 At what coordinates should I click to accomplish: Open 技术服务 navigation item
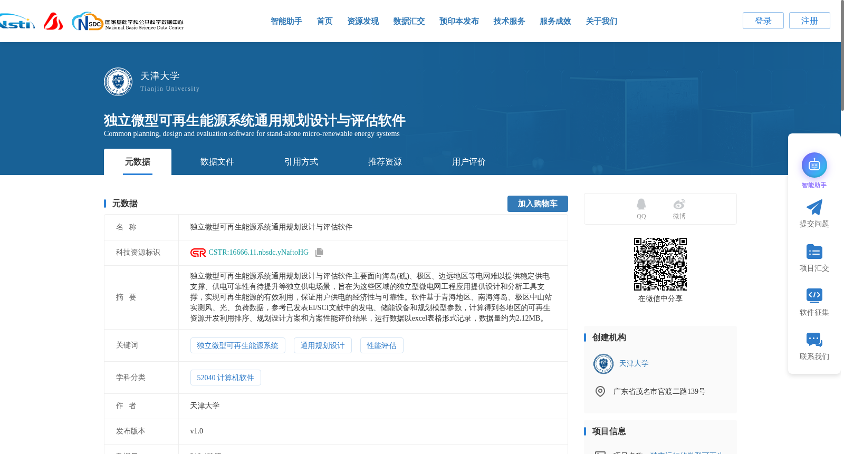[x=509, y=21]
